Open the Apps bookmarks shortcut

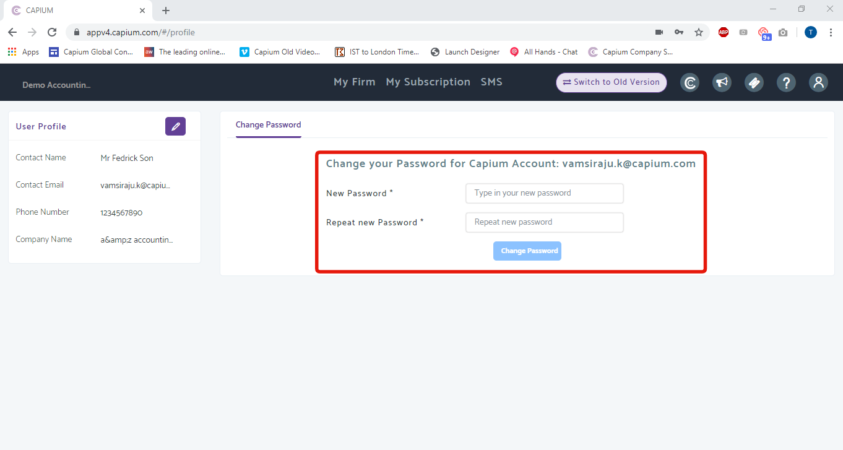pyautogui.click(x=24, y=52)
